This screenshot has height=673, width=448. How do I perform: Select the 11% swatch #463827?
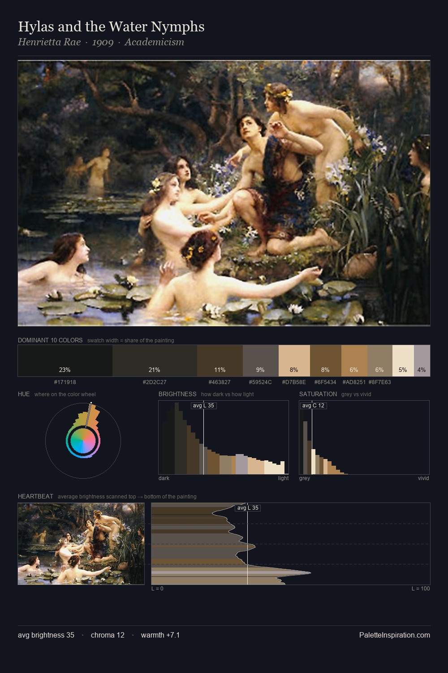coord(220,361)
